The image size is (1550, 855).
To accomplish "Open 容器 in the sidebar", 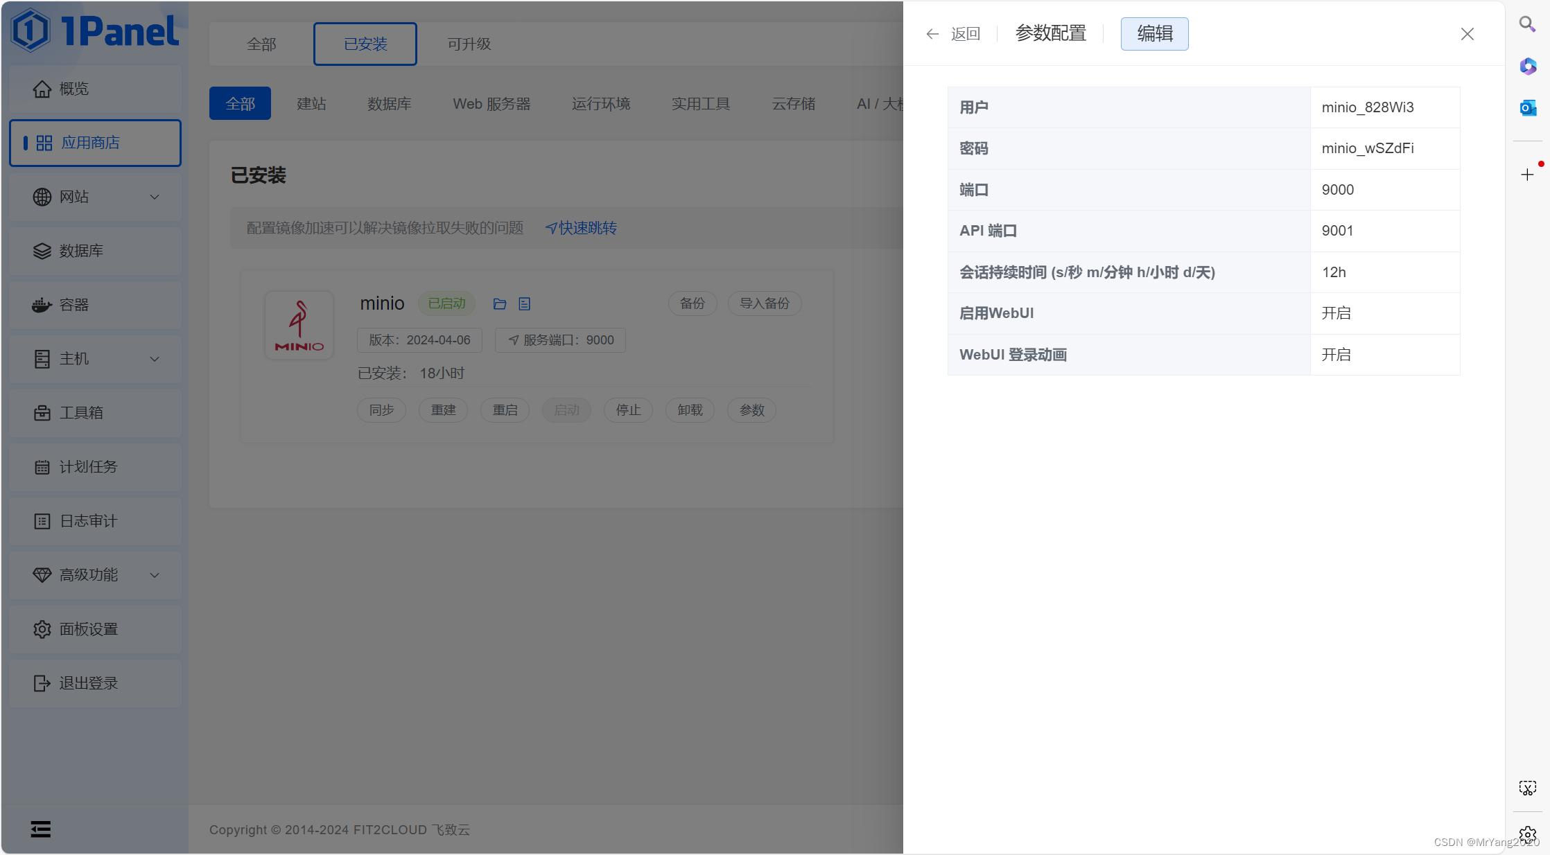I will [x=95, y=305].
